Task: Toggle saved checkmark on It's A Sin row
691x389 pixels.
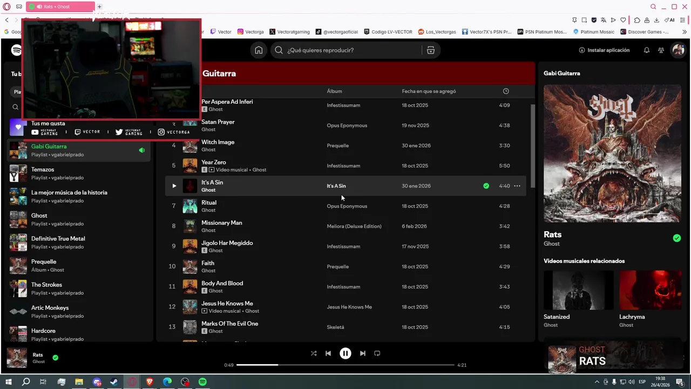Action: click(x=486, y=186)
